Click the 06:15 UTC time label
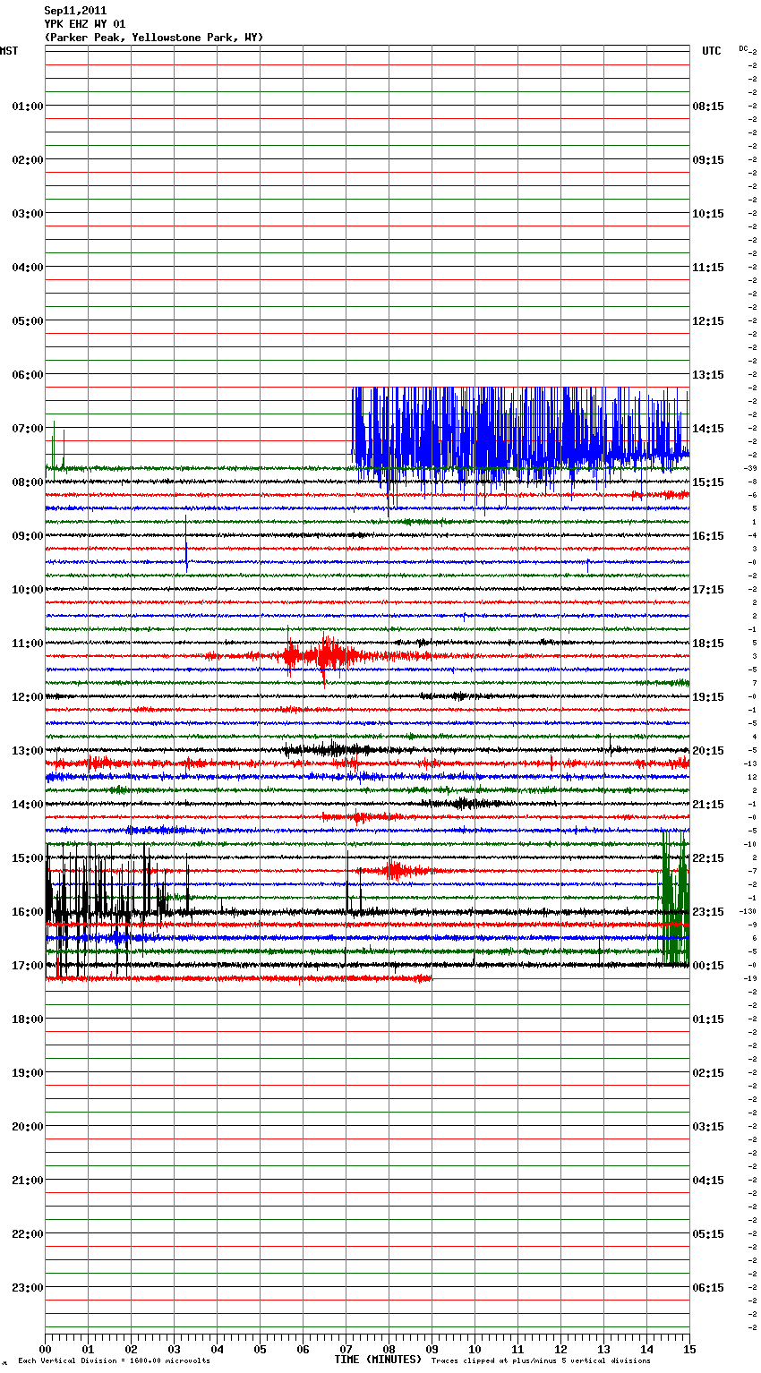761x1373 pixels. [x=708, y=1288]
